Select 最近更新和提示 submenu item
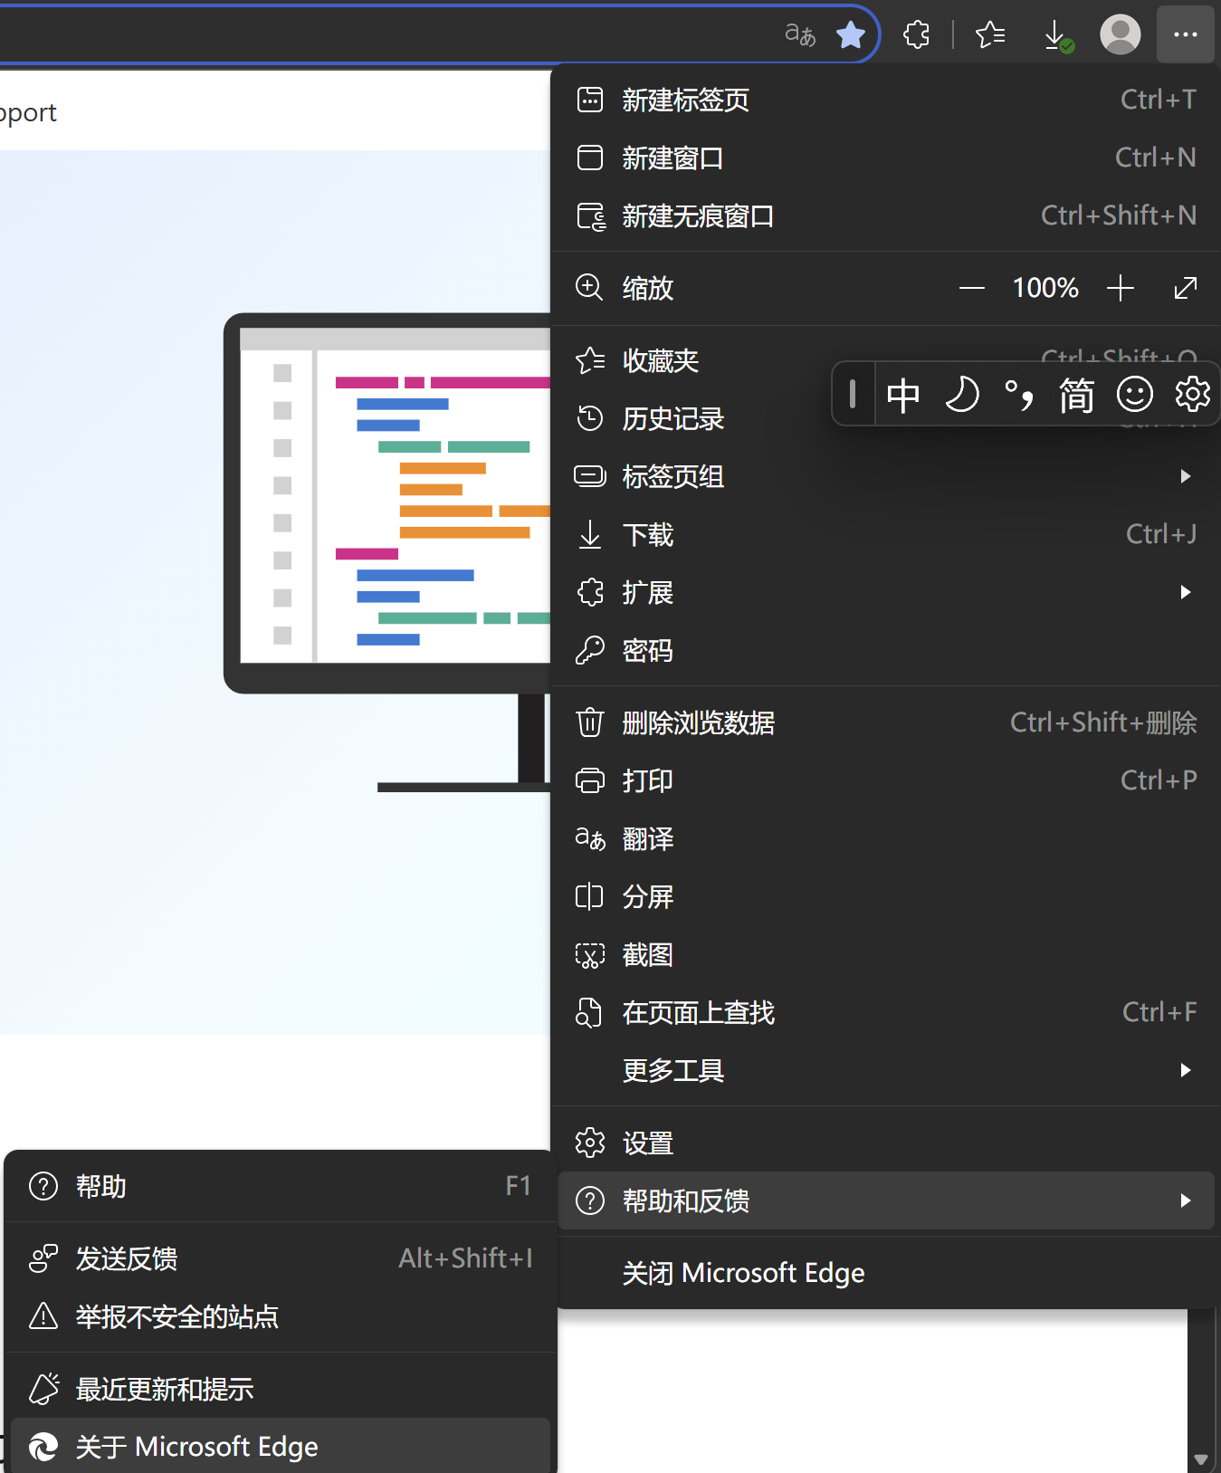The width and height of the screenshot is (1221, 1473). click(280, 1389)
